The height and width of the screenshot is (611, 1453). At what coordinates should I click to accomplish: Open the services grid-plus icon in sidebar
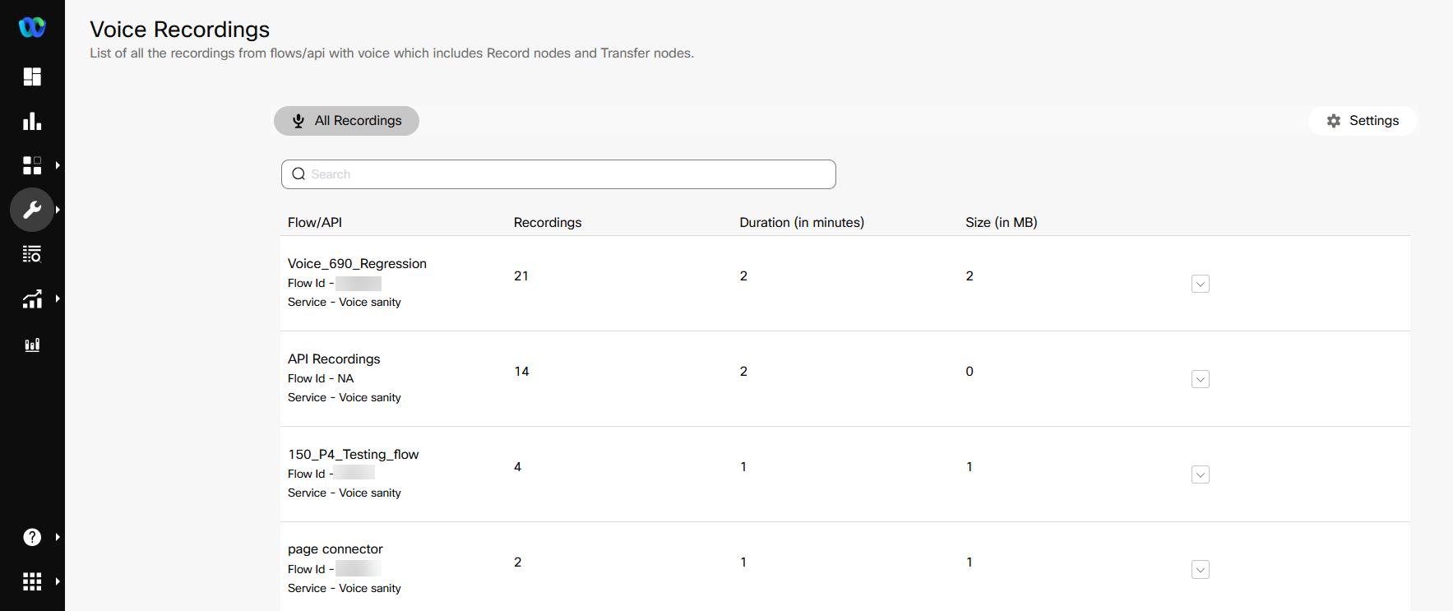pos(32,165)
